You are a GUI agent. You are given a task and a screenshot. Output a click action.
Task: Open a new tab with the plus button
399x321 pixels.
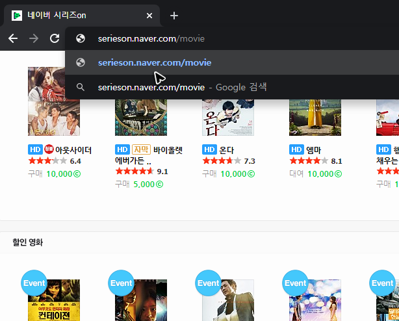(x=174, y=16)
